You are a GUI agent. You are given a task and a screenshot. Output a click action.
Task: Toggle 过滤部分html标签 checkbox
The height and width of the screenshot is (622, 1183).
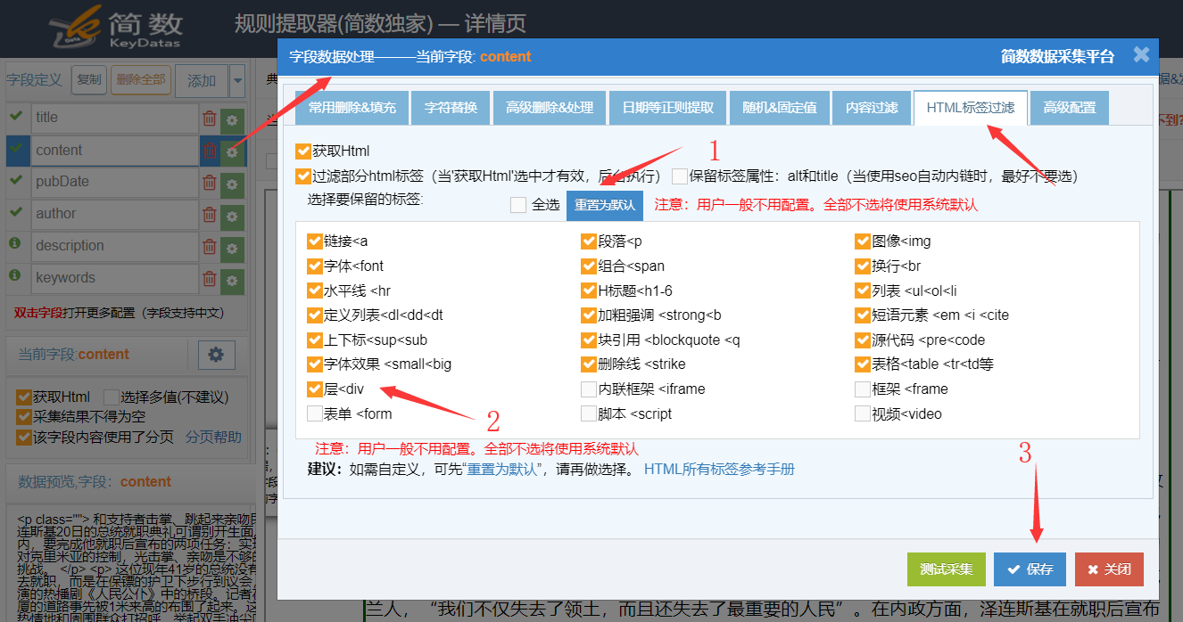(303, 176)
